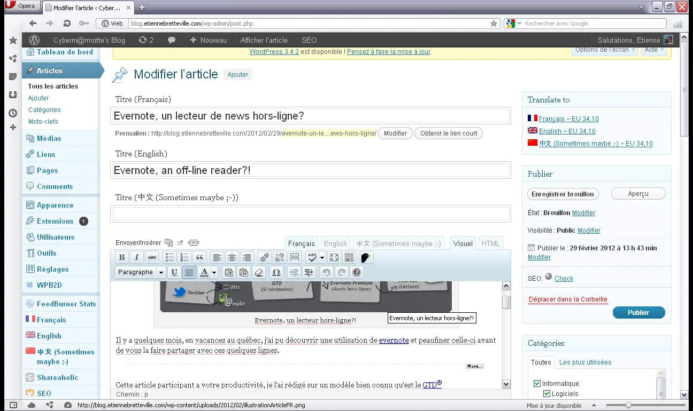Underline the selected text
The width and height of the screenshot is (693, 411).
click(174, 272)
